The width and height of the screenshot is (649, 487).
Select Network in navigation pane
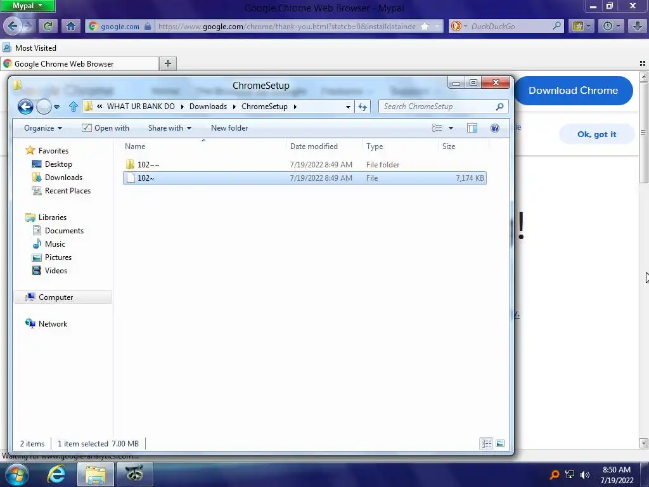pos(53,324)
